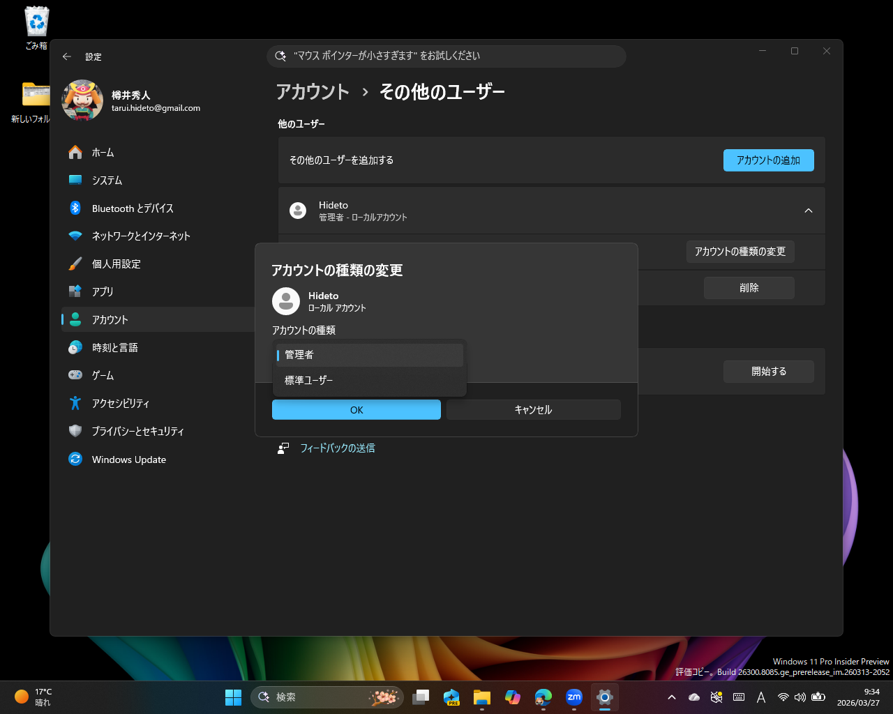Expand hidden icons in the system tray

click(x=671, y=697)
